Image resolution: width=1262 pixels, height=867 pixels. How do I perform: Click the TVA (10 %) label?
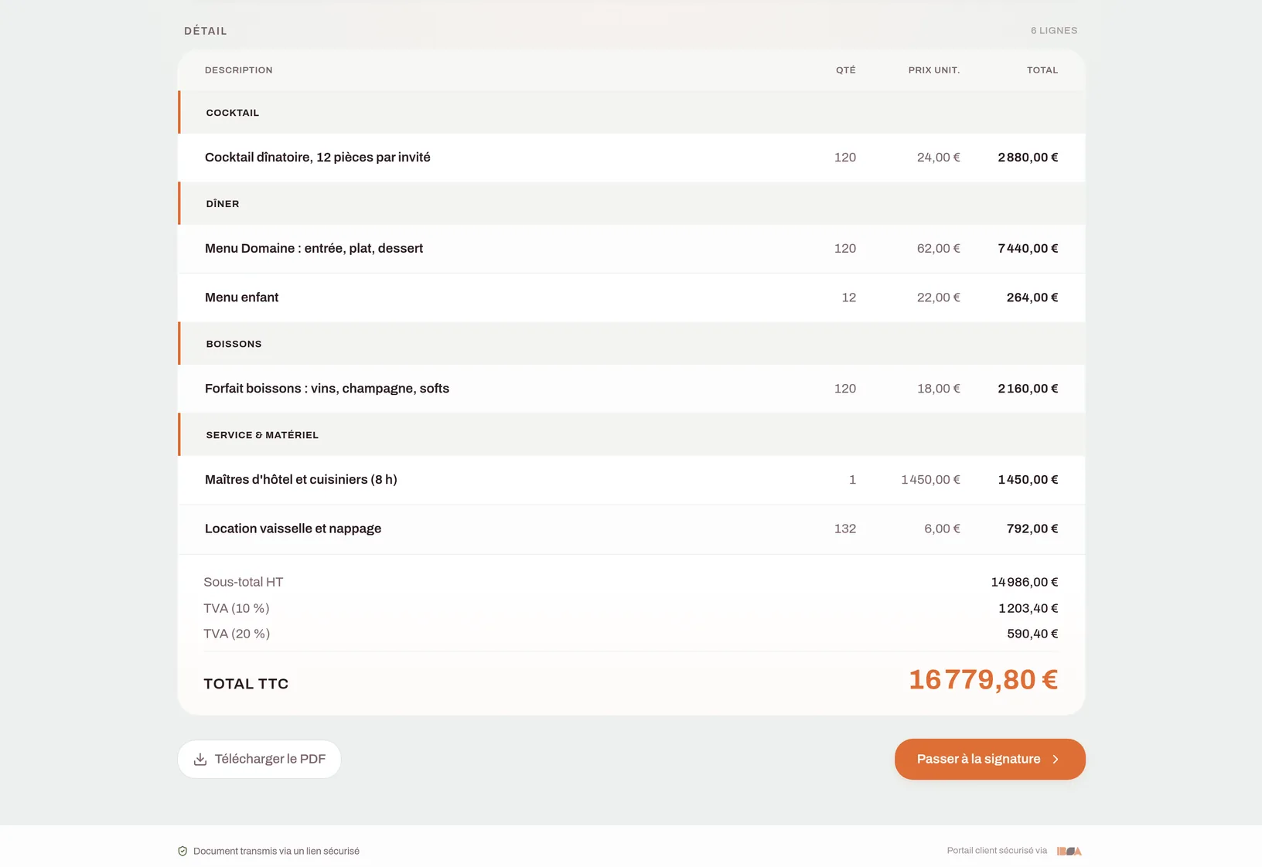pyautogui.click(x=237, y=608)
